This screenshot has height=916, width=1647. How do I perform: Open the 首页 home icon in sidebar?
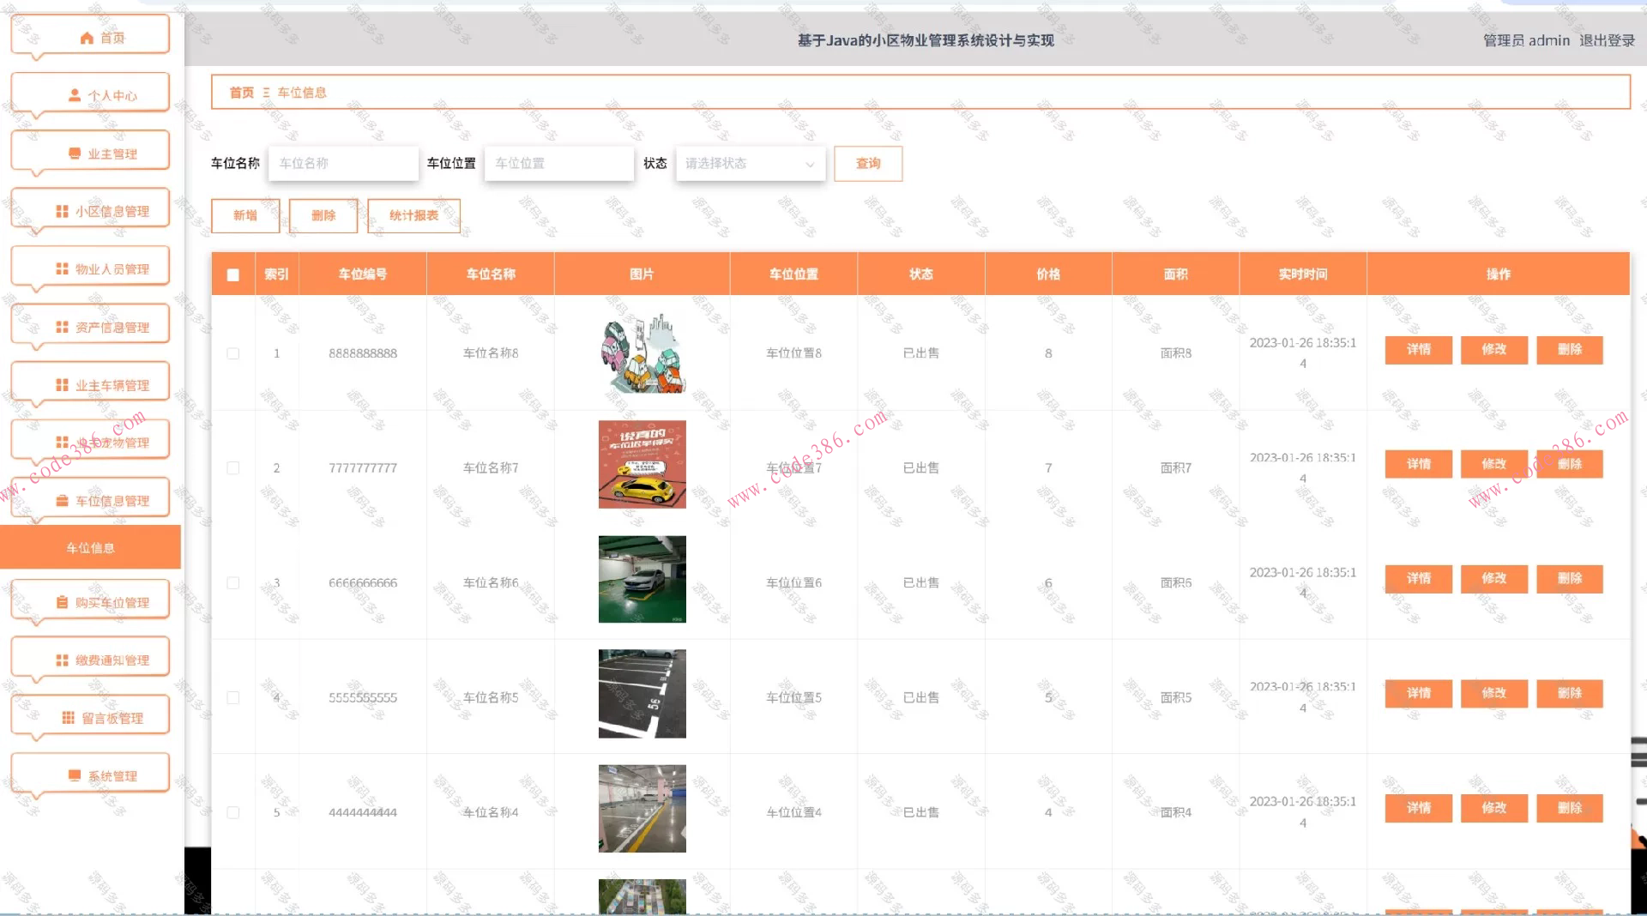(x=85, y=38)
